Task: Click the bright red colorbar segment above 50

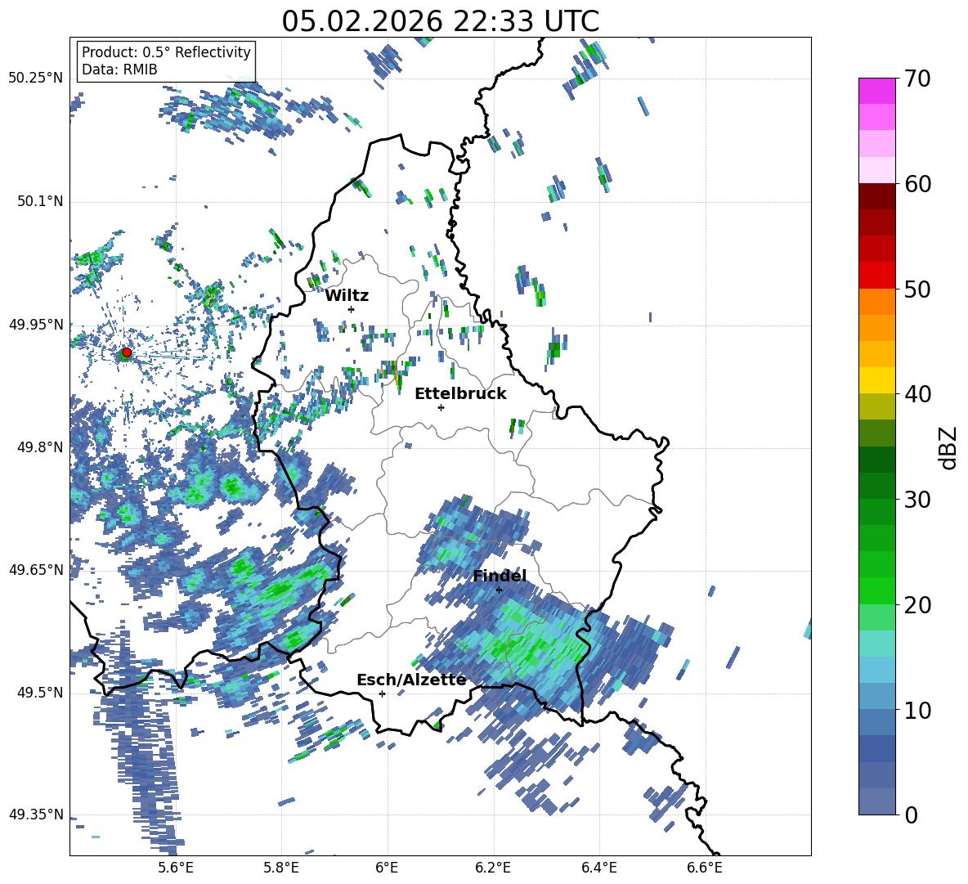Action: (876, 276)
